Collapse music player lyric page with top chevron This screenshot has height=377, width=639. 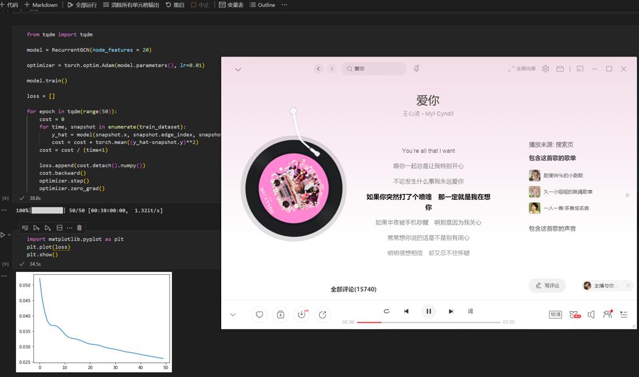[238, 69]
